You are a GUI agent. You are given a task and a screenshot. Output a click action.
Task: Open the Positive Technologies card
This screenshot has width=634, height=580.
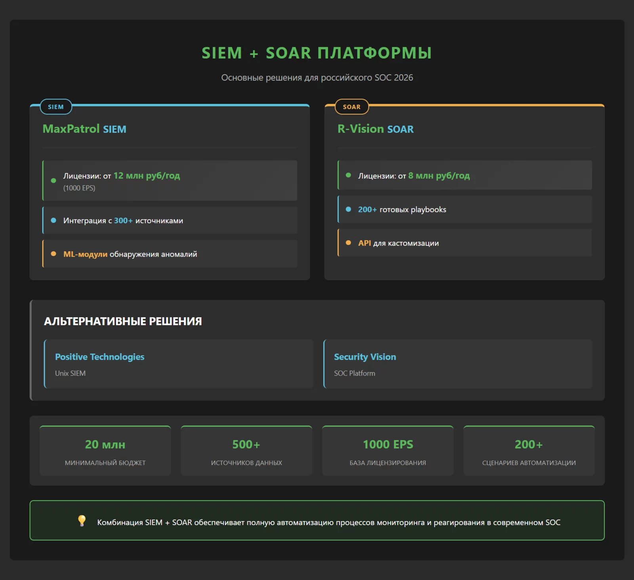(178, 364)
